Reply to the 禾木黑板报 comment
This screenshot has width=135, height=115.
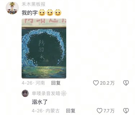[56, 83]
